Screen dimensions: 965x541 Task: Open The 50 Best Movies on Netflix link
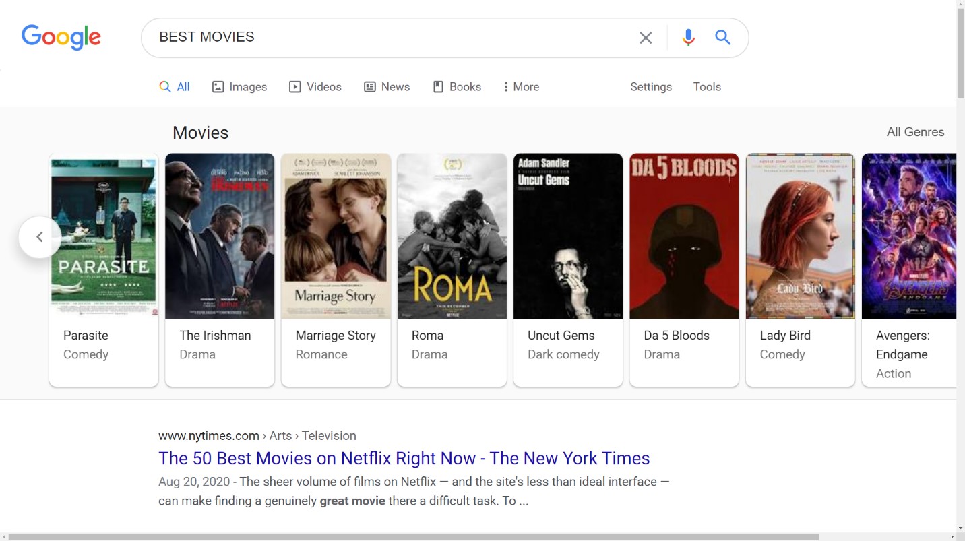404,458
